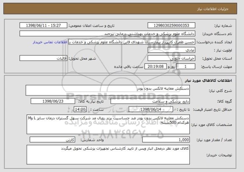Click the شماره نیاز field 1298030259000353

171,25
